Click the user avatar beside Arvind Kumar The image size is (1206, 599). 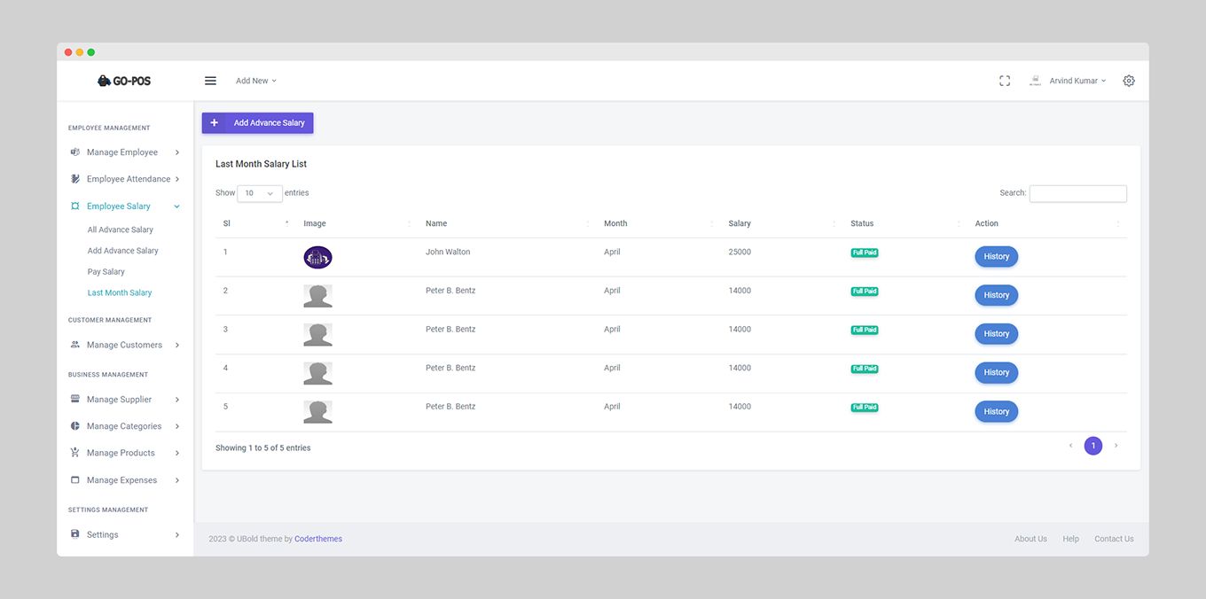(x=1035, y=81)
